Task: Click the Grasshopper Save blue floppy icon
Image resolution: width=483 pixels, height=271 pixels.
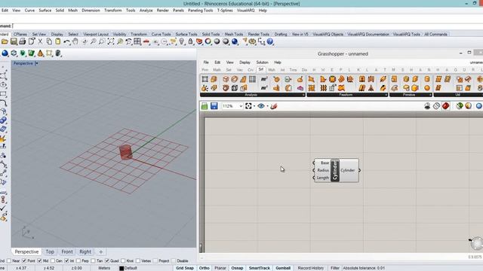Action: (x=214, y=106)
